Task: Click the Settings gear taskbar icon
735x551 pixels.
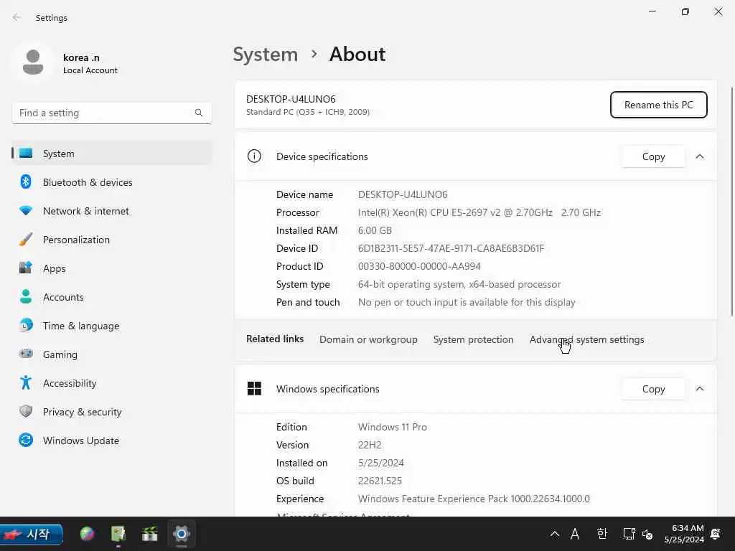Action: 182,534
